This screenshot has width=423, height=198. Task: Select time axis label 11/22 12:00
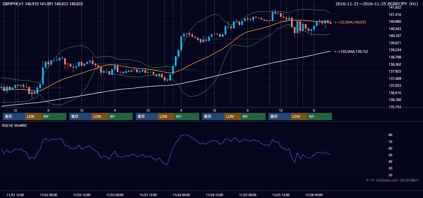pyautogui.click(x=82, y=195)
